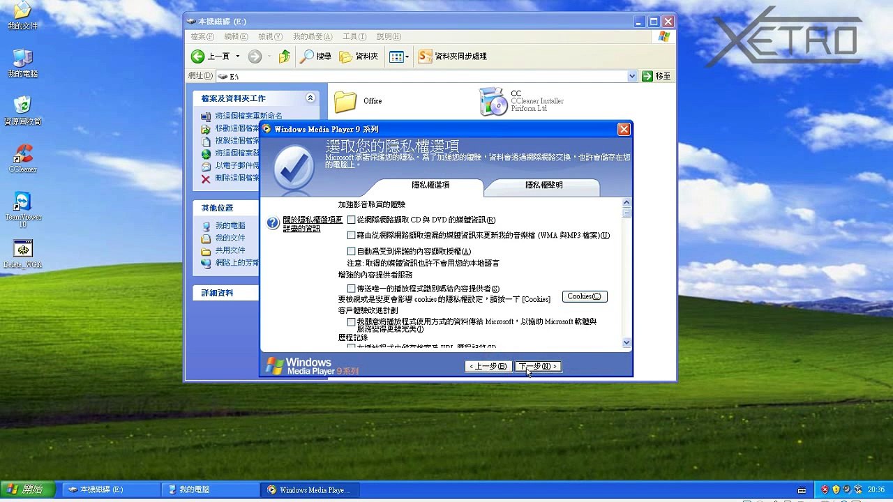This screenshot has width=893, height=502.
Task: Click the 20:36 taskbar clock
Action: click(x=876, y=490)
